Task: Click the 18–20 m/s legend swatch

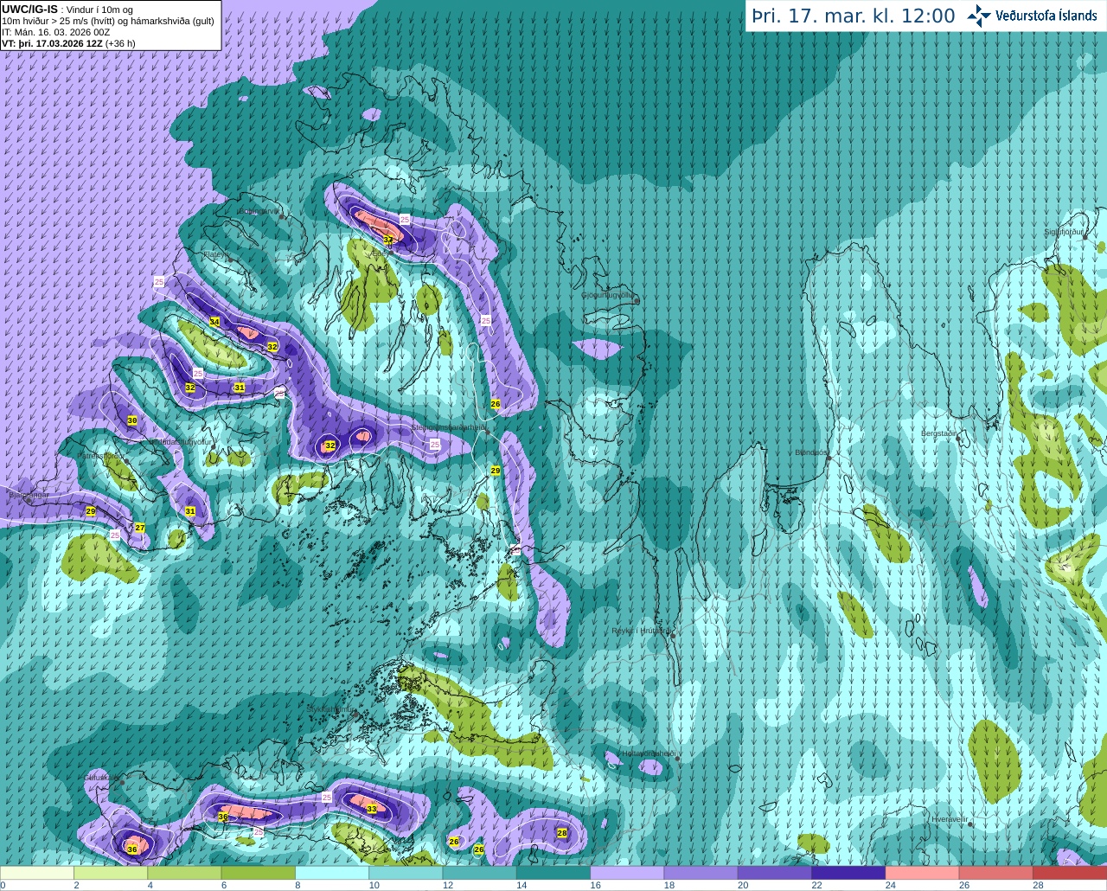Action: pos(701,873)
